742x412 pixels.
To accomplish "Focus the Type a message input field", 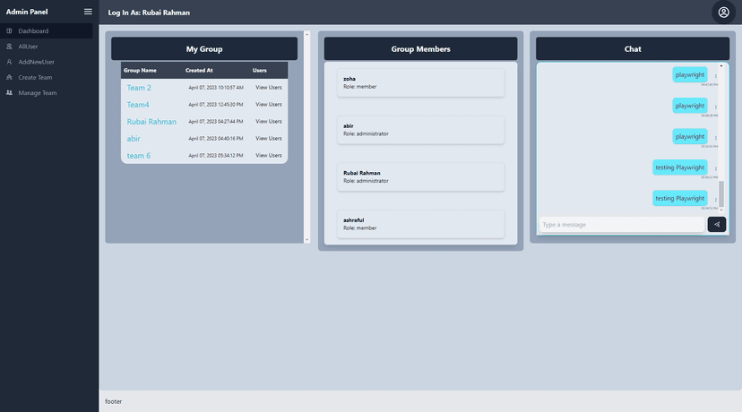I will click(620, 225).
